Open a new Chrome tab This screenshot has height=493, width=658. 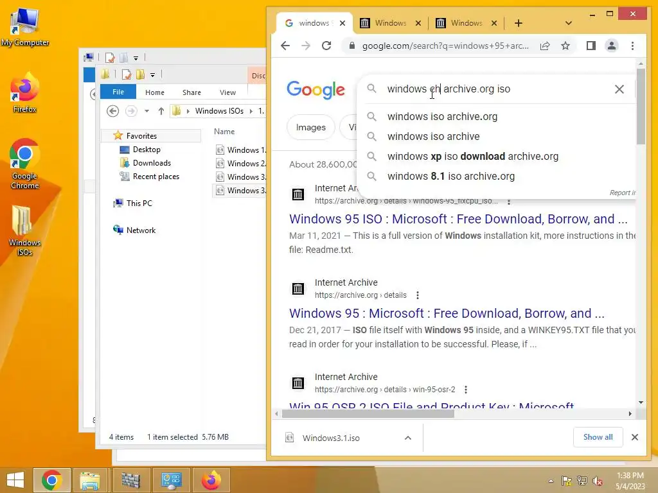tap(519, 23)
